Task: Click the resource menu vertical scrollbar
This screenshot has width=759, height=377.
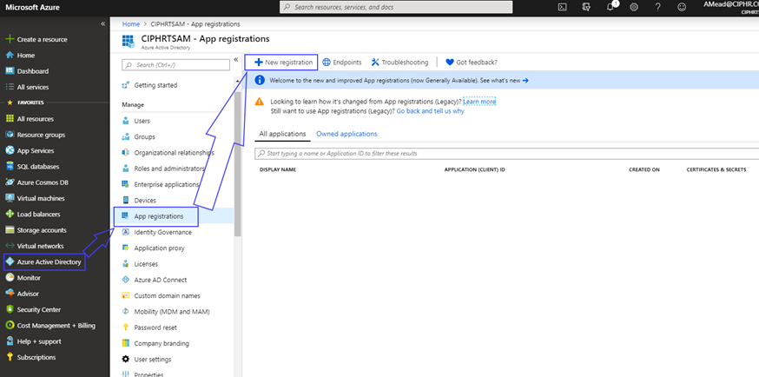Action: pos(238,164)
